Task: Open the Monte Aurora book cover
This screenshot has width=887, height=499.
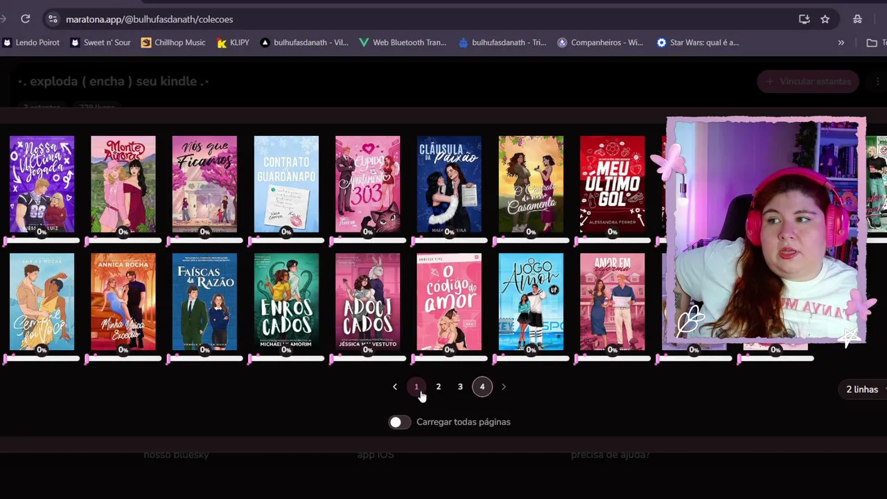Action: tap(123, 184)
